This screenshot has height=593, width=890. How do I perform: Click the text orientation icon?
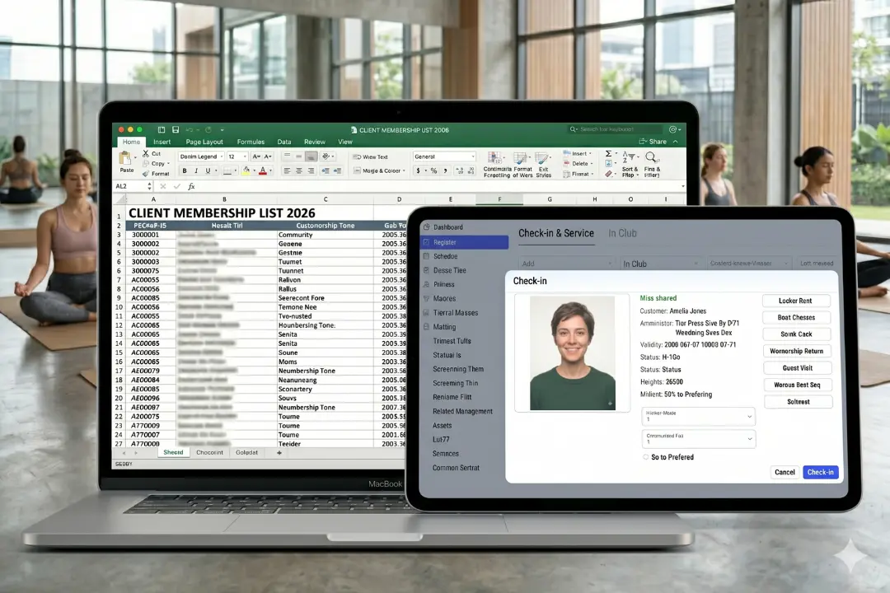coord(326,156)
